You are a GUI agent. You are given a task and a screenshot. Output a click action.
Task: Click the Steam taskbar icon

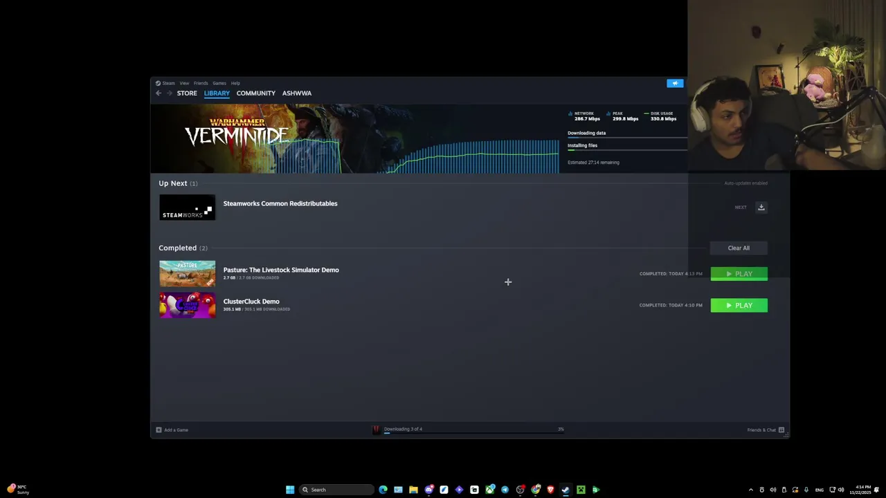566,490
